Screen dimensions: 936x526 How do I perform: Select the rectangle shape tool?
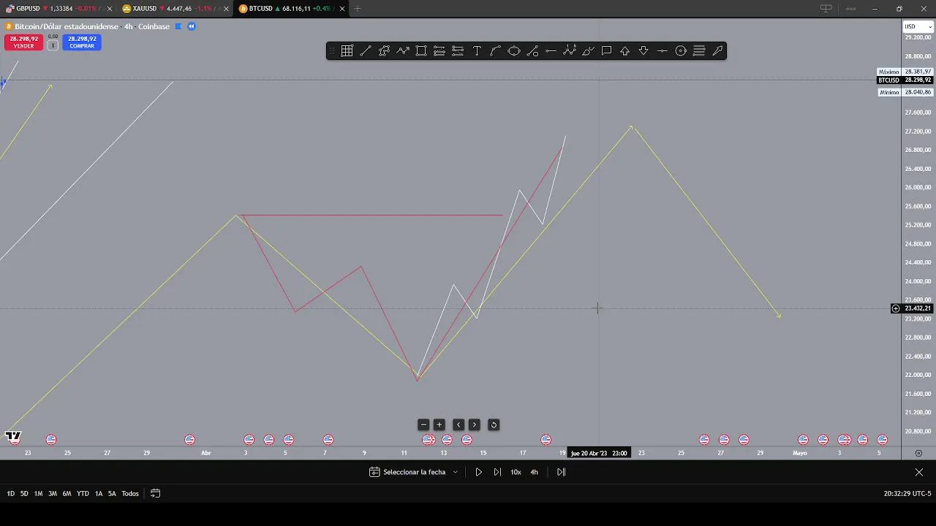pyautogui.click(x=421, y=50)
